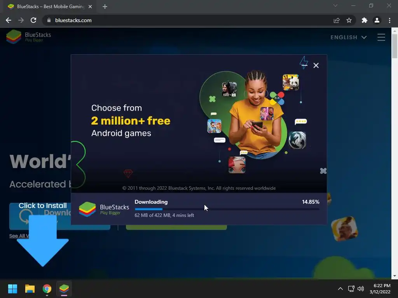Bookmark this page with star icon
Image resolution: width=398 pixels, height=298 pixels.
tap(349, 20)
